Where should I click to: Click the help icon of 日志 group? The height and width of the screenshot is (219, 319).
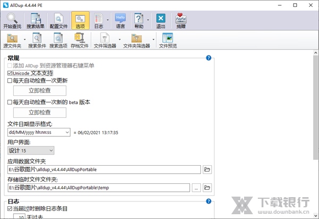click(x=208, y=201)
